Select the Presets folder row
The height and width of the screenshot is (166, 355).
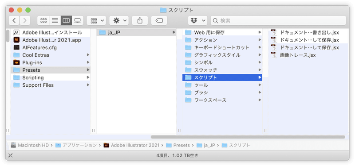point(50,70)
